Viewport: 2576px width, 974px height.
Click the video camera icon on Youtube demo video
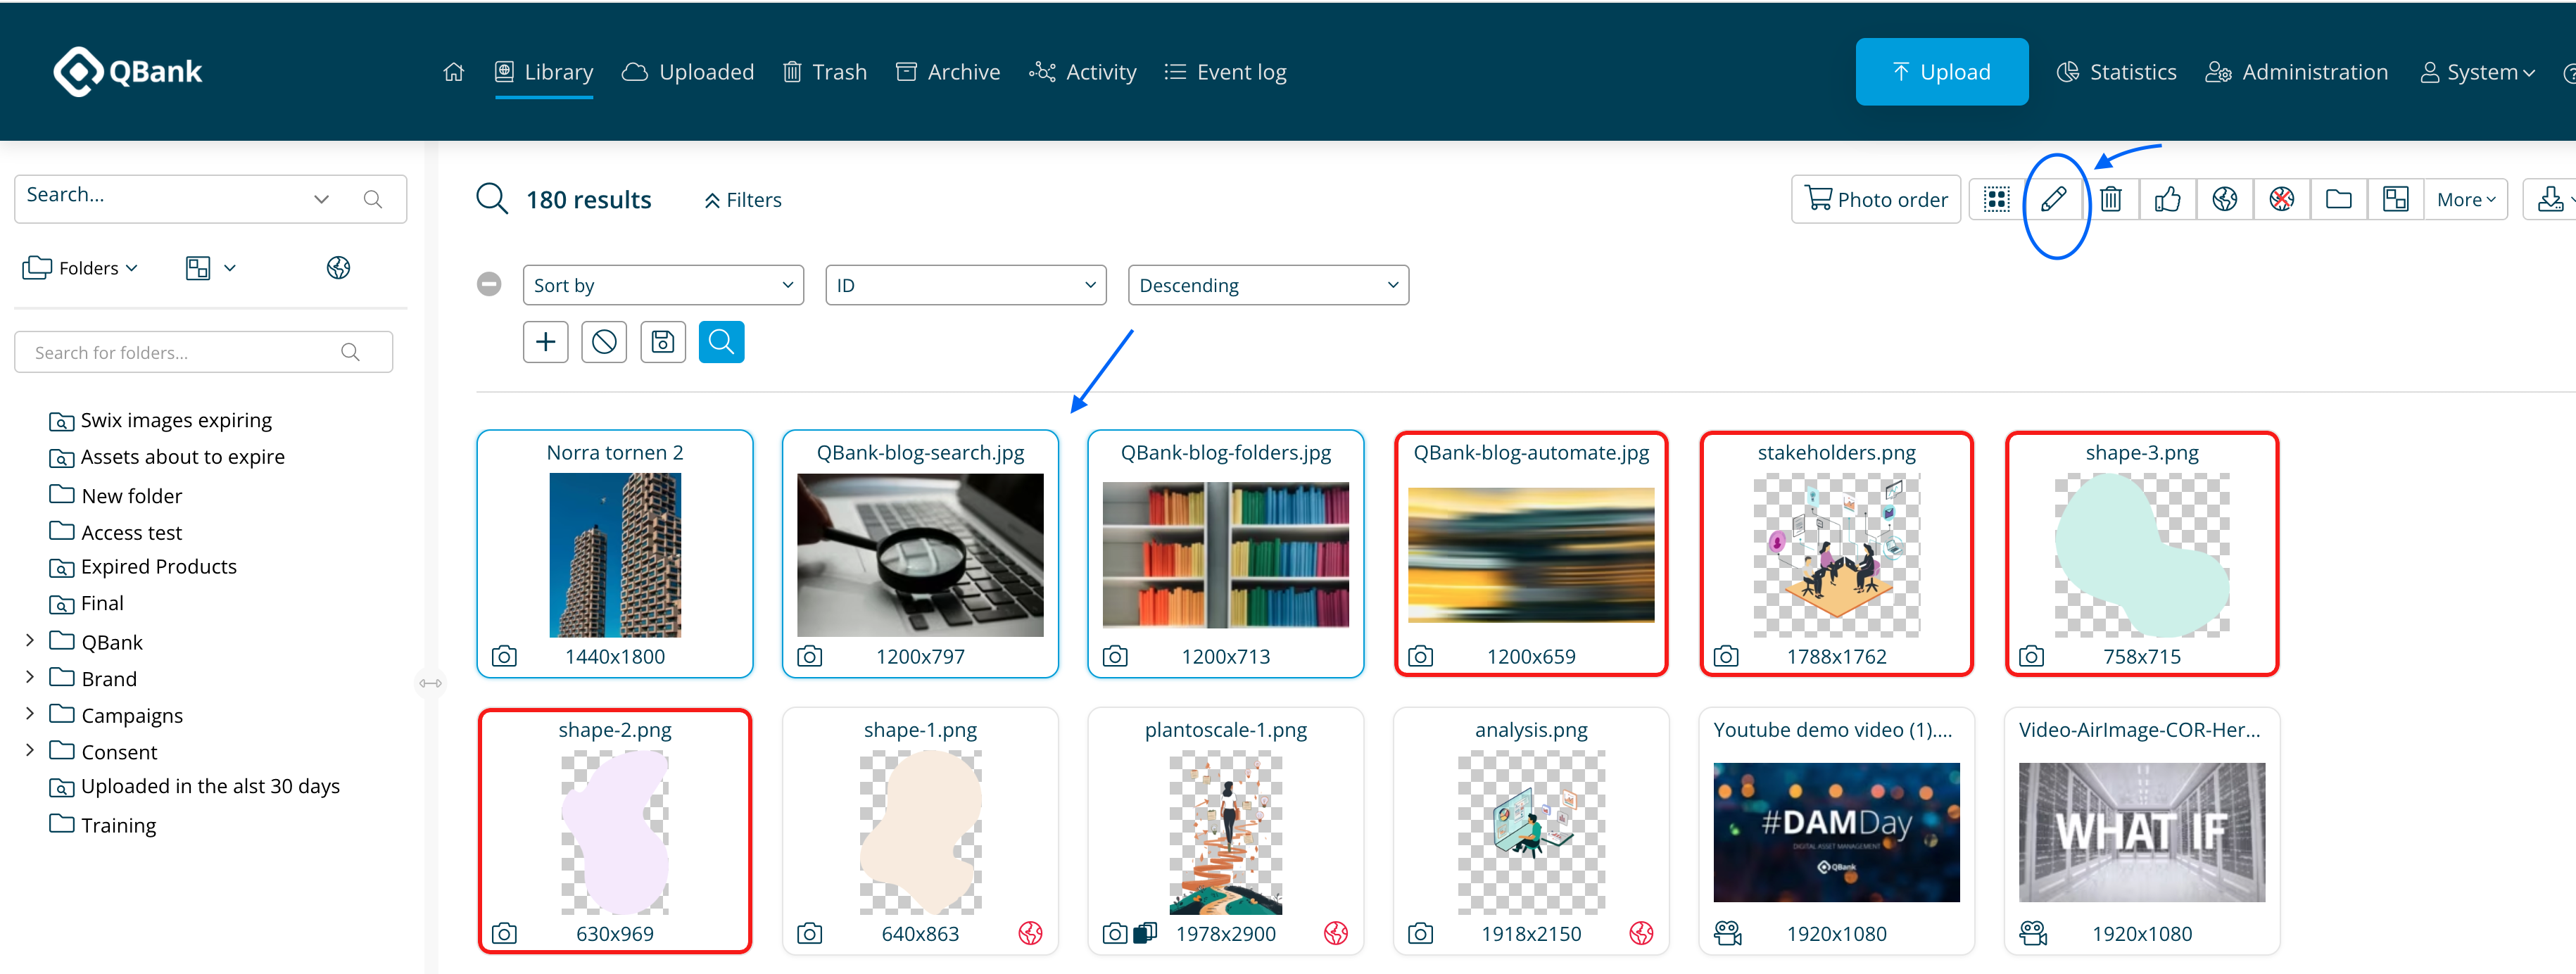[x=1727, y=933]
